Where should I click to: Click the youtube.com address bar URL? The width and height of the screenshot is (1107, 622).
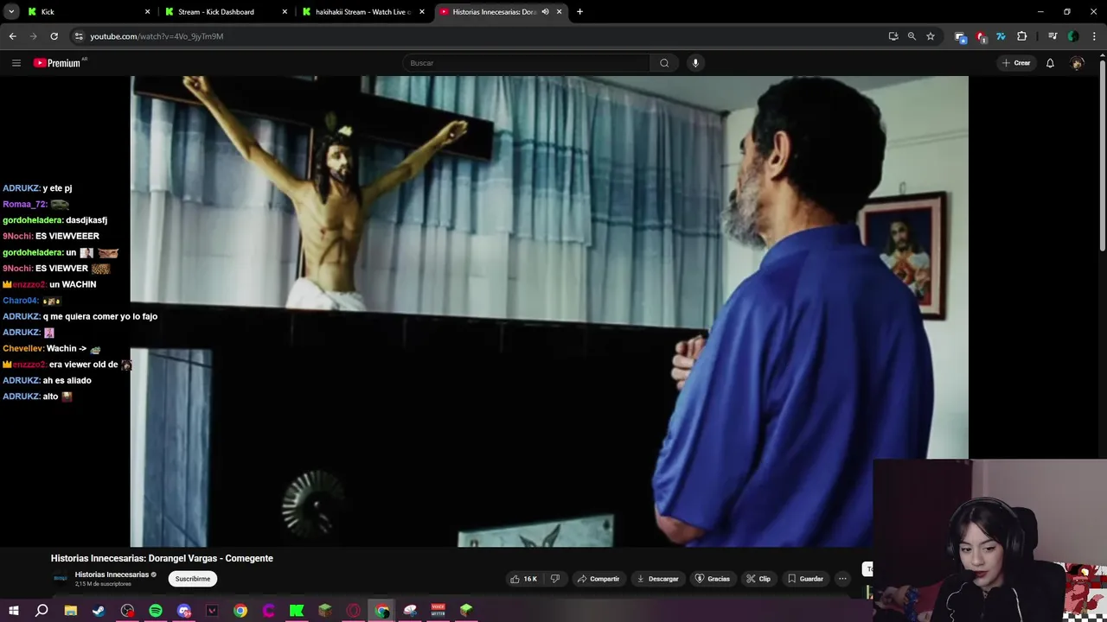157,36
